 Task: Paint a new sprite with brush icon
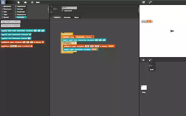click(x=150, y=60)
